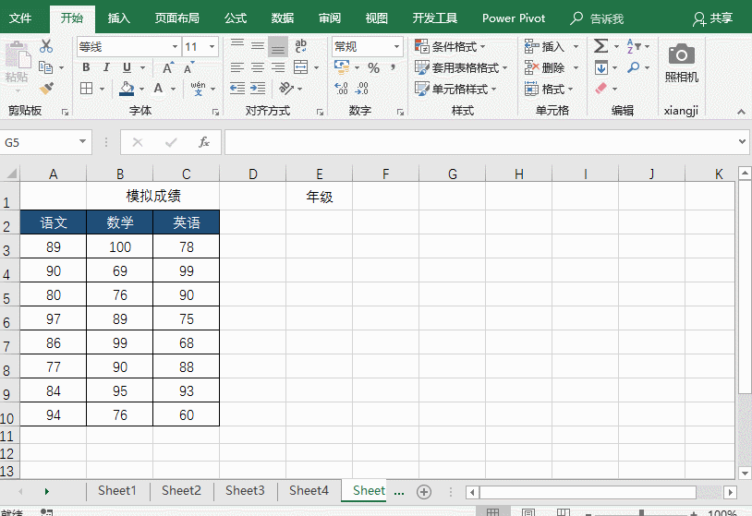
Task: Open the number format 常规 dropdown
Action: coord(396,46)
